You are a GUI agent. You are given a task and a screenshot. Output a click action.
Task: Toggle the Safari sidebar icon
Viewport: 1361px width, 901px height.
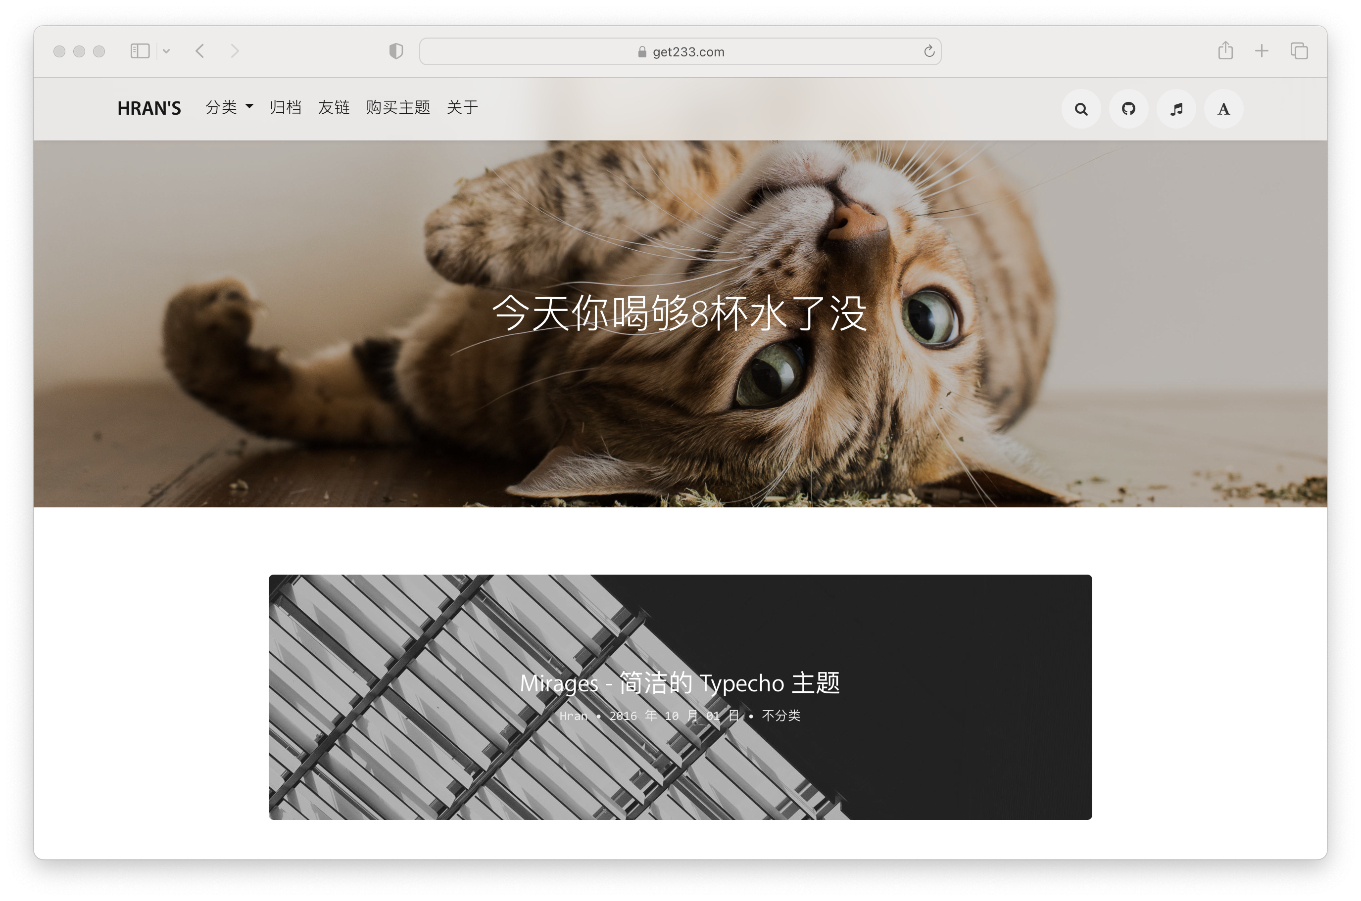[140, 51]
